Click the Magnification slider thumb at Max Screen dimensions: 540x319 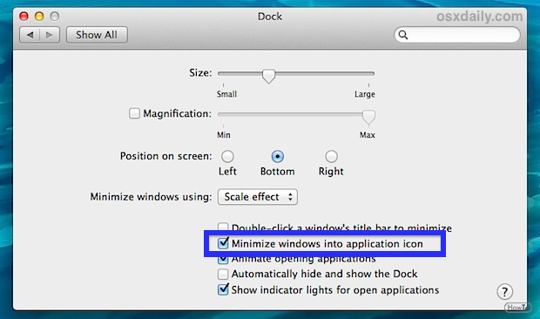368,117
